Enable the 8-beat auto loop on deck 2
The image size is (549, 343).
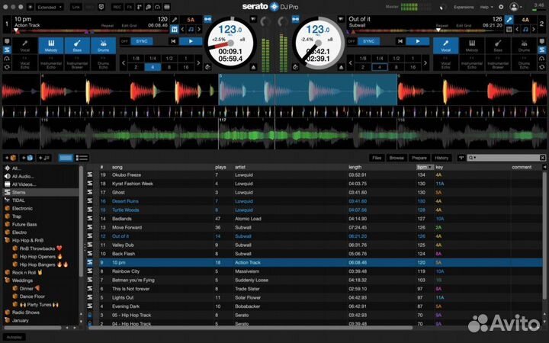point(396,67)
